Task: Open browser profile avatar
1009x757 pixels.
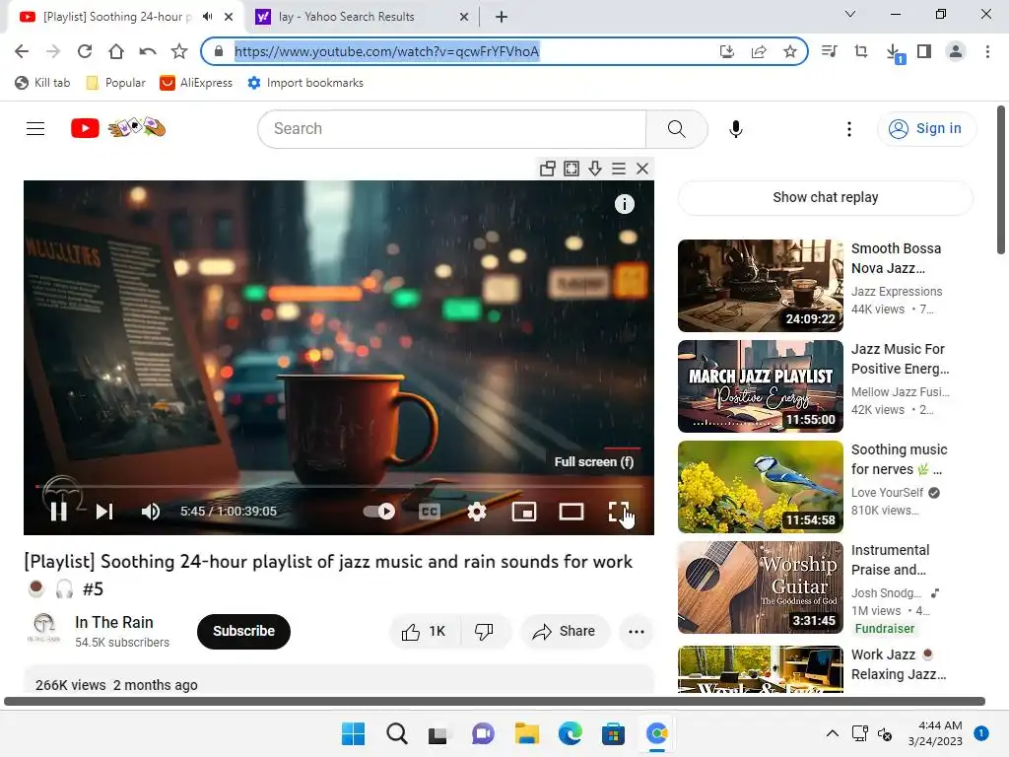Action: (956, 51)
